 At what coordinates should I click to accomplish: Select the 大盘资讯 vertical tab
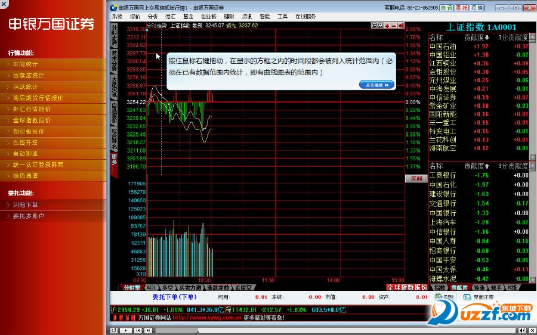coord(114,87)
